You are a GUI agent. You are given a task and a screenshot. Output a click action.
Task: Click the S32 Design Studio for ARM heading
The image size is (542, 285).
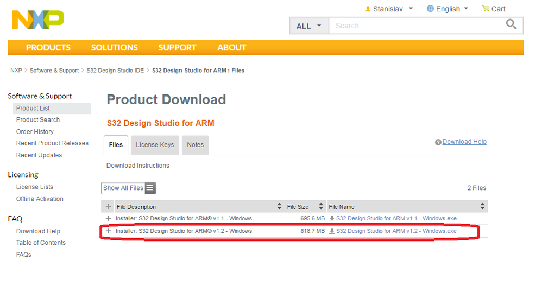coord(160,123)
